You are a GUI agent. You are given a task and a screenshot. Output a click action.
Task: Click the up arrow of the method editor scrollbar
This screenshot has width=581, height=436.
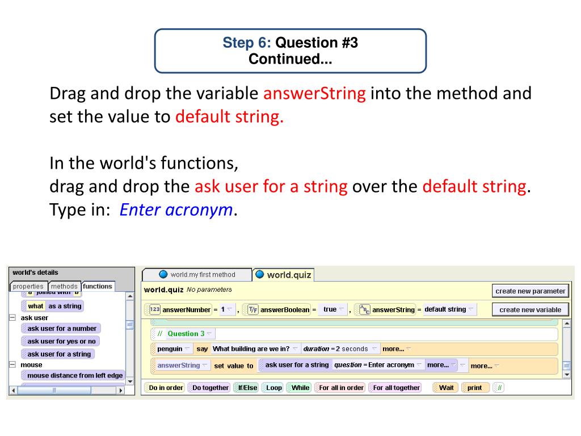click(x=567, y=324)
